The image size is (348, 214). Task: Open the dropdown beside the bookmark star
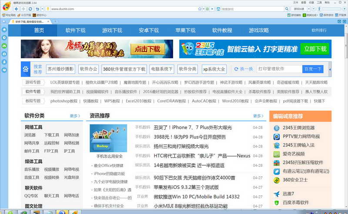click(x=203, y=9)
